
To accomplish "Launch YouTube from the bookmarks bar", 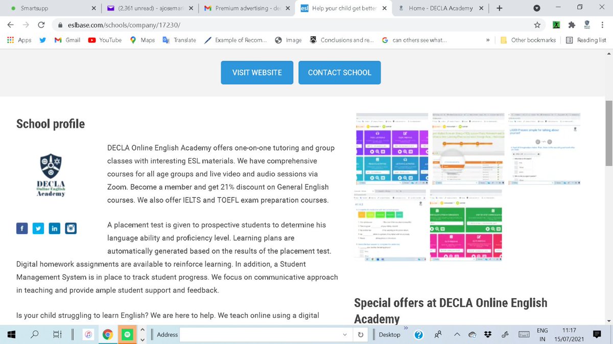I will coord(105,40).
